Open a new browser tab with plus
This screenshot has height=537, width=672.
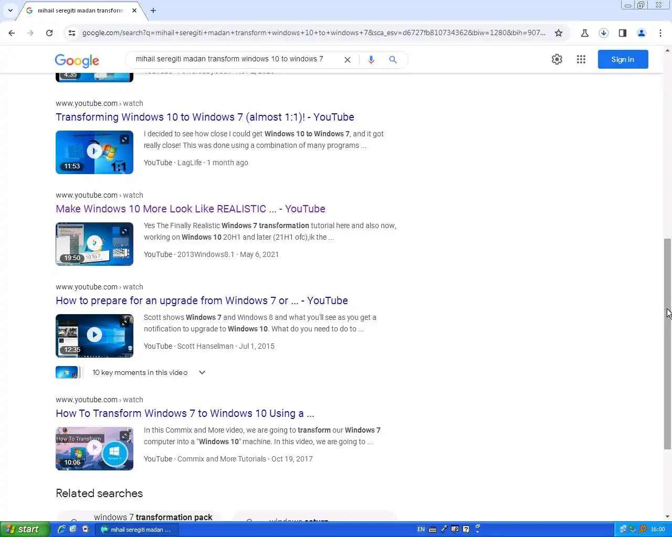point(153,10)
